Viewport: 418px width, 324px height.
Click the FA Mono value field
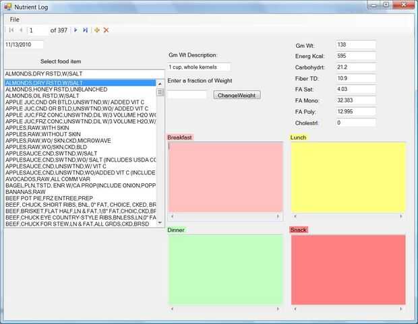(x=356, y=100)
